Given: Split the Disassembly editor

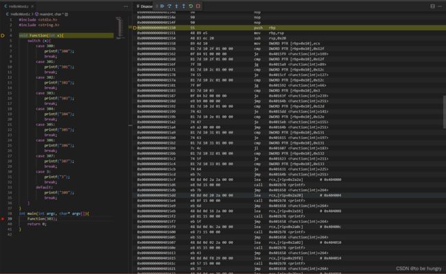Looking at the screenshot, I should pos(432,6).
